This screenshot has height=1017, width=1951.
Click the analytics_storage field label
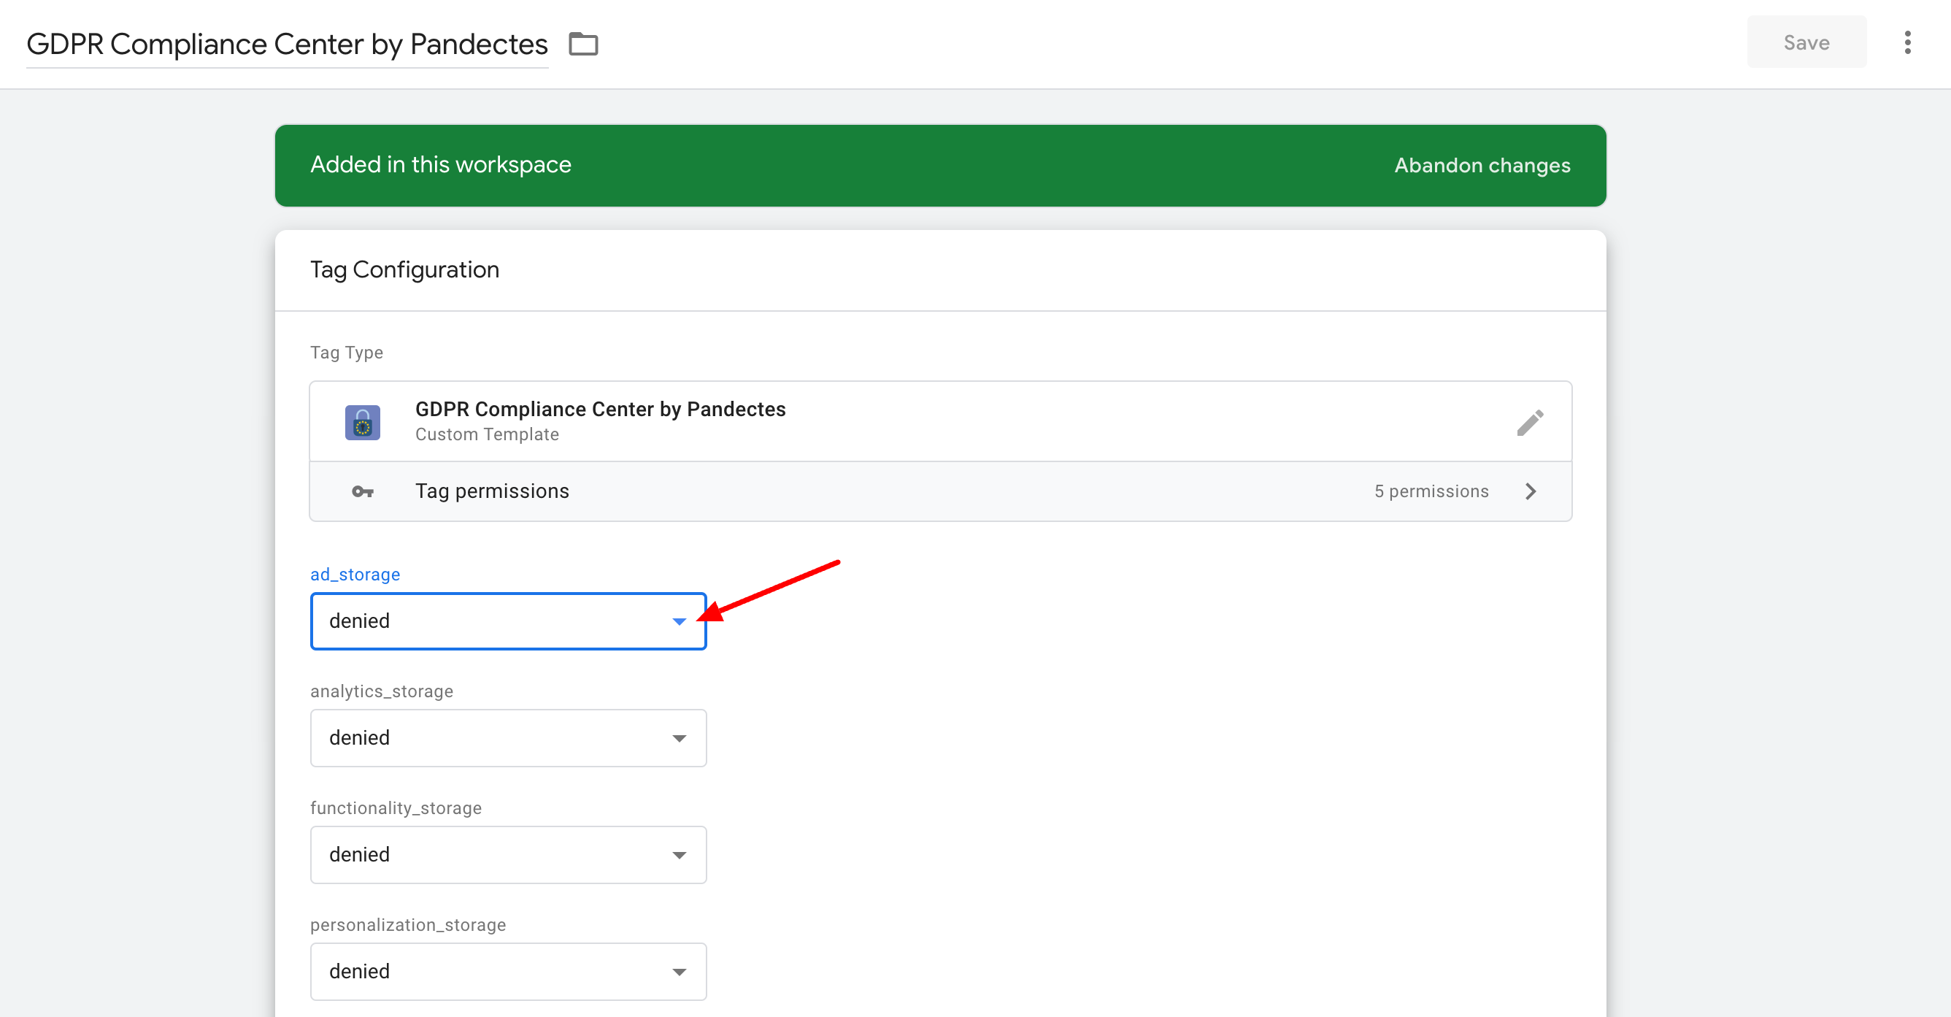pyautogui.click(x=382, y=691)
